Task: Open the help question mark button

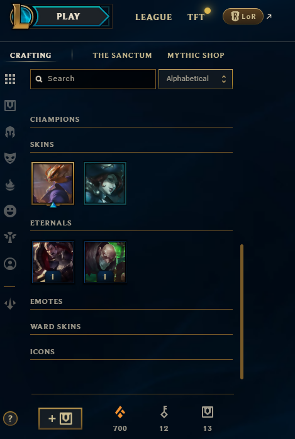Action: pyautogui.click(x=10, y=418)
